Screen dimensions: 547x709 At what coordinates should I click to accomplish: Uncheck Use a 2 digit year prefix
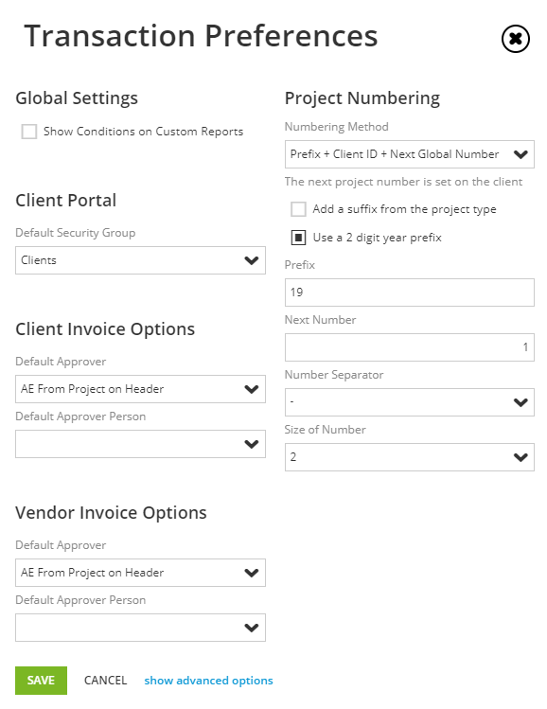(298, 238)
